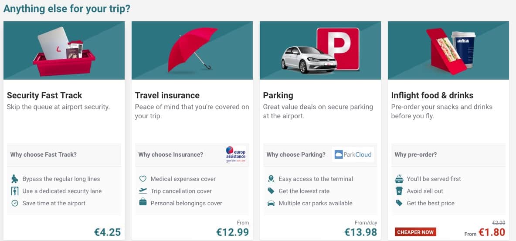Viewport: 516px width, 241px height.
Task: Click the briefcase personal belongings icon
Action: pyautogui.click(x=143, y=203)
